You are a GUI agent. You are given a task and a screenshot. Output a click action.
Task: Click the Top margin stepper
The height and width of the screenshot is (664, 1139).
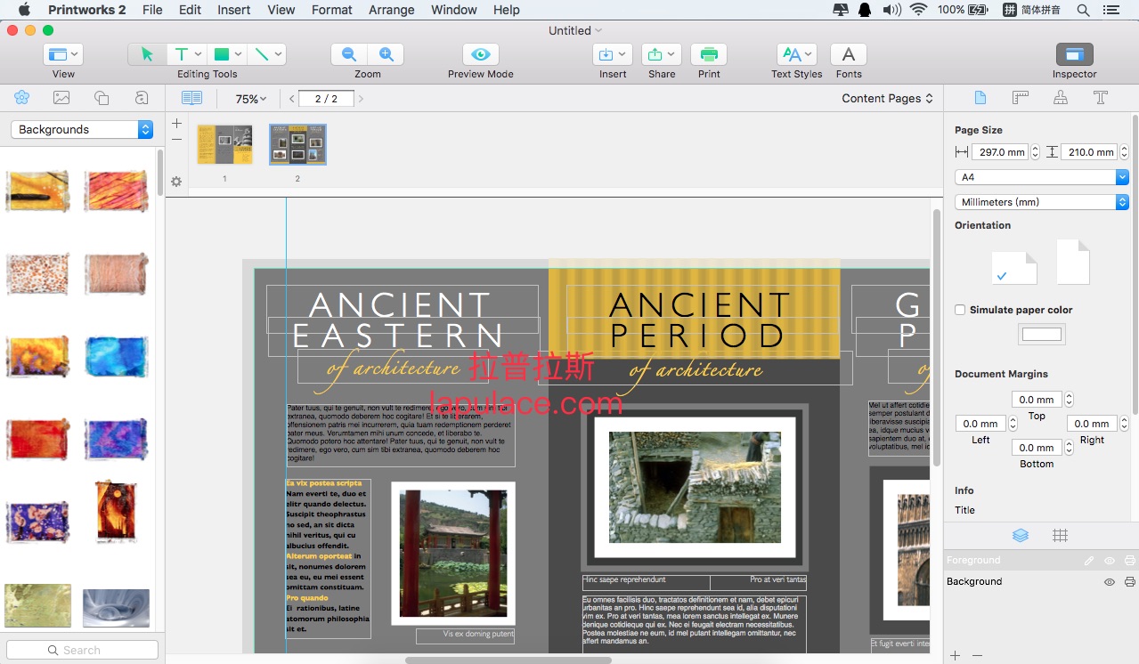(1069, 400)
